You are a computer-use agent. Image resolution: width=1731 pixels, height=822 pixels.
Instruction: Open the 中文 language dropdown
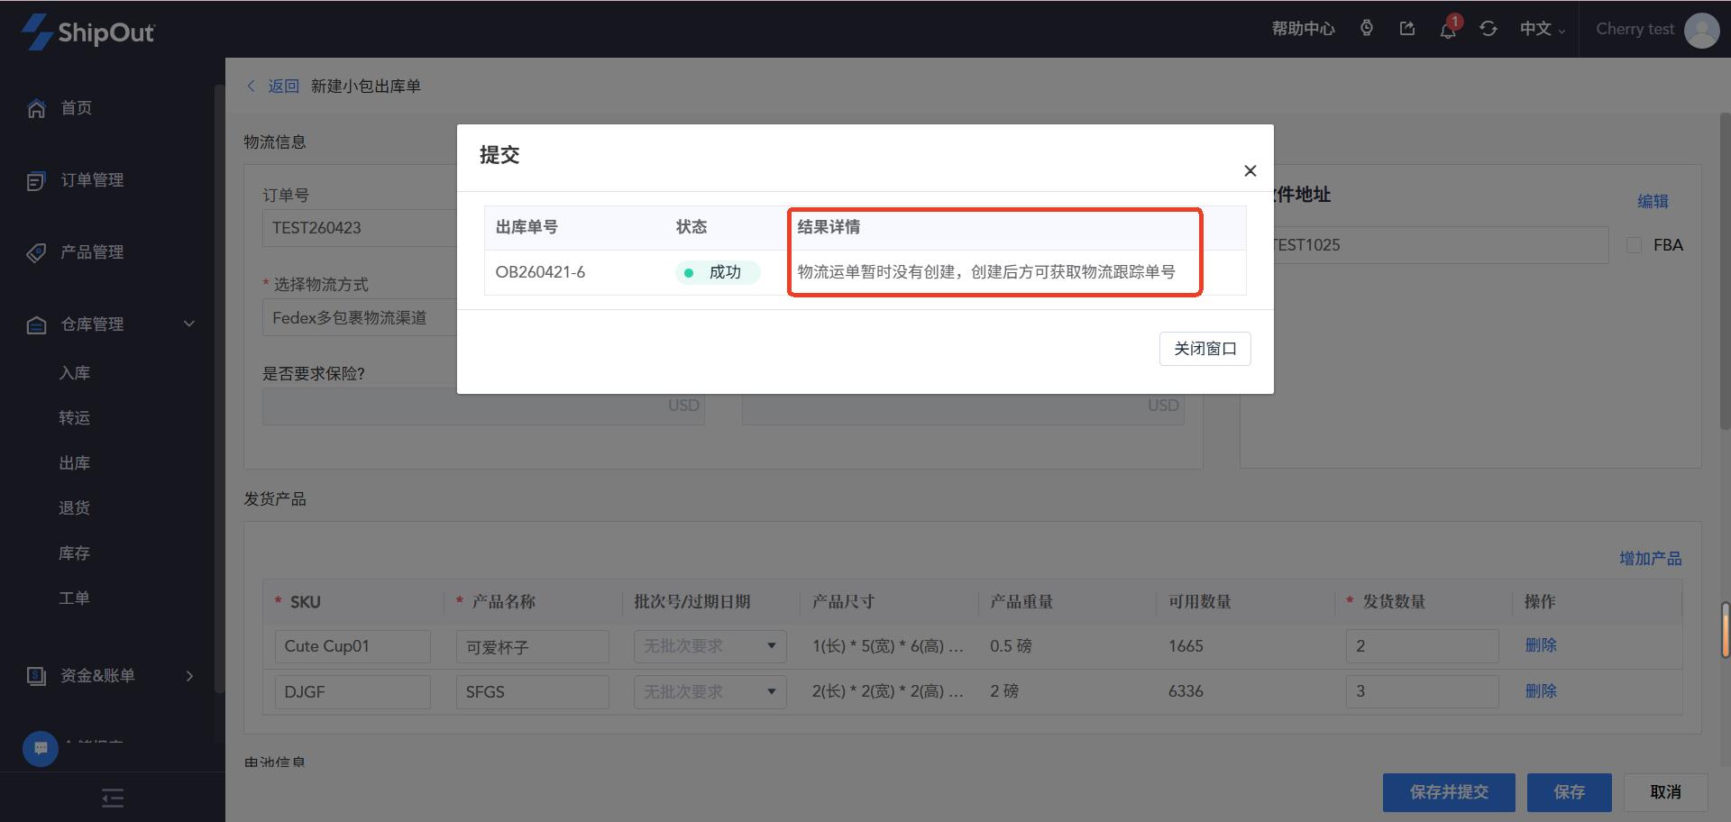point(1542,29)
